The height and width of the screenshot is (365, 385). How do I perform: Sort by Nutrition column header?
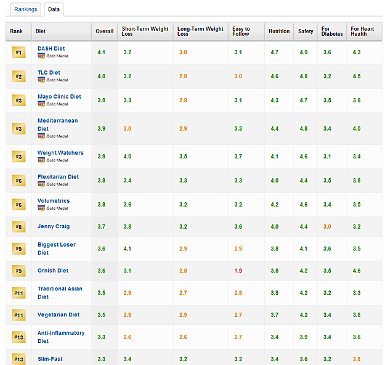point(279,31)
